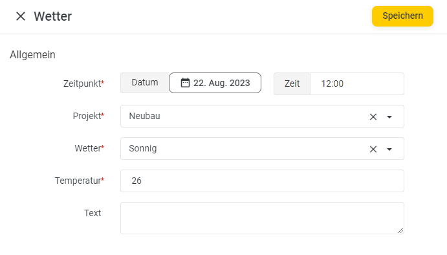Click the Allgemein section heading
447x255 pixels.
tap(32, 55)
